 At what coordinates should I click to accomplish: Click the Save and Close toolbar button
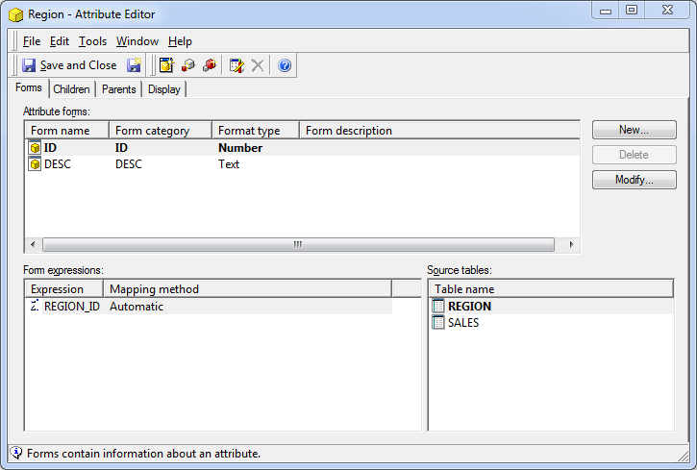click(x=68, y=65)
